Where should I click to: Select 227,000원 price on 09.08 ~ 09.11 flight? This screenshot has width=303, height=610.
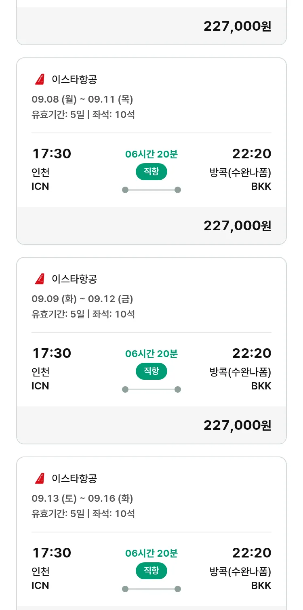pyautogui.click(x=237, y=225)
